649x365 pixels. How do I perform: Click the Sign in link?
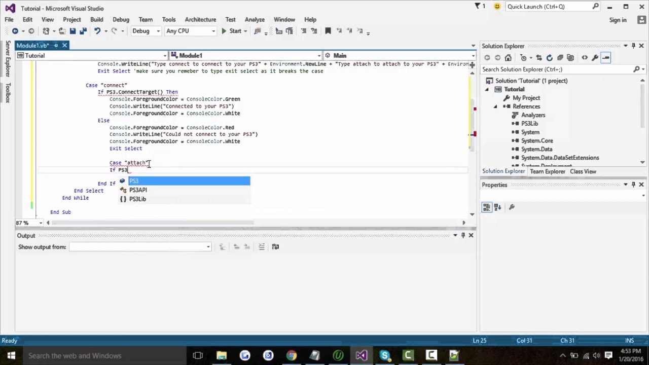(618, 20)
